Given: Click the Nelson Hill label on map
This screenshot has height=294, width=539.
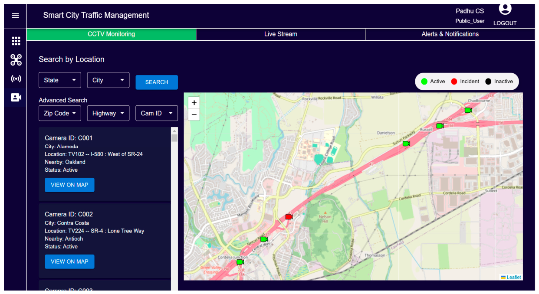Looking at the screenshot, I should [325, 219].
